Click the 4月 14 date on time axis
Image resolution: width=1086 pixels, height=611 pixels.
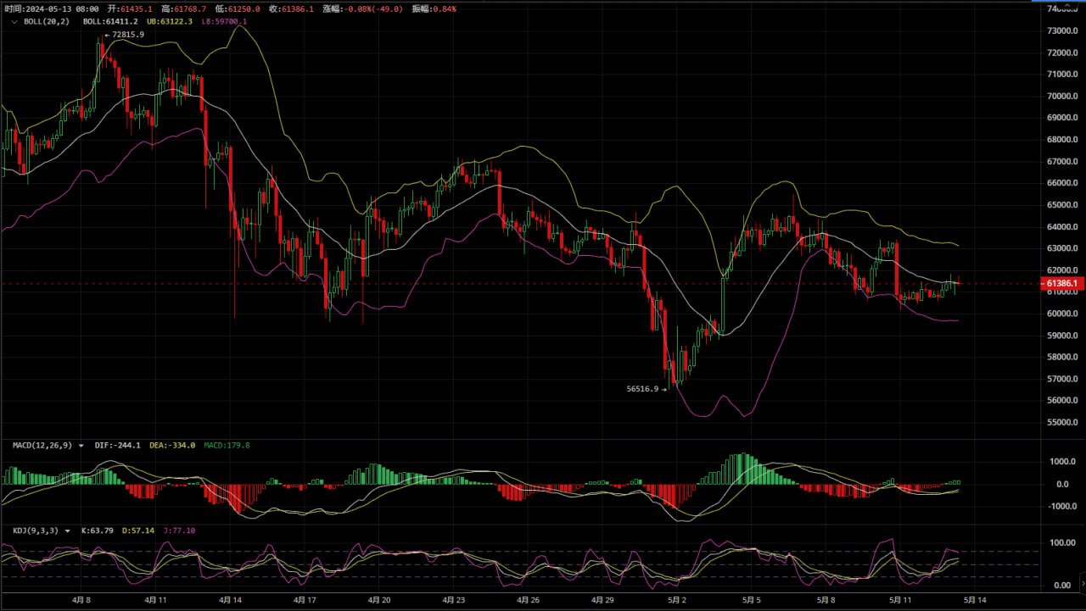click(231, 599)
